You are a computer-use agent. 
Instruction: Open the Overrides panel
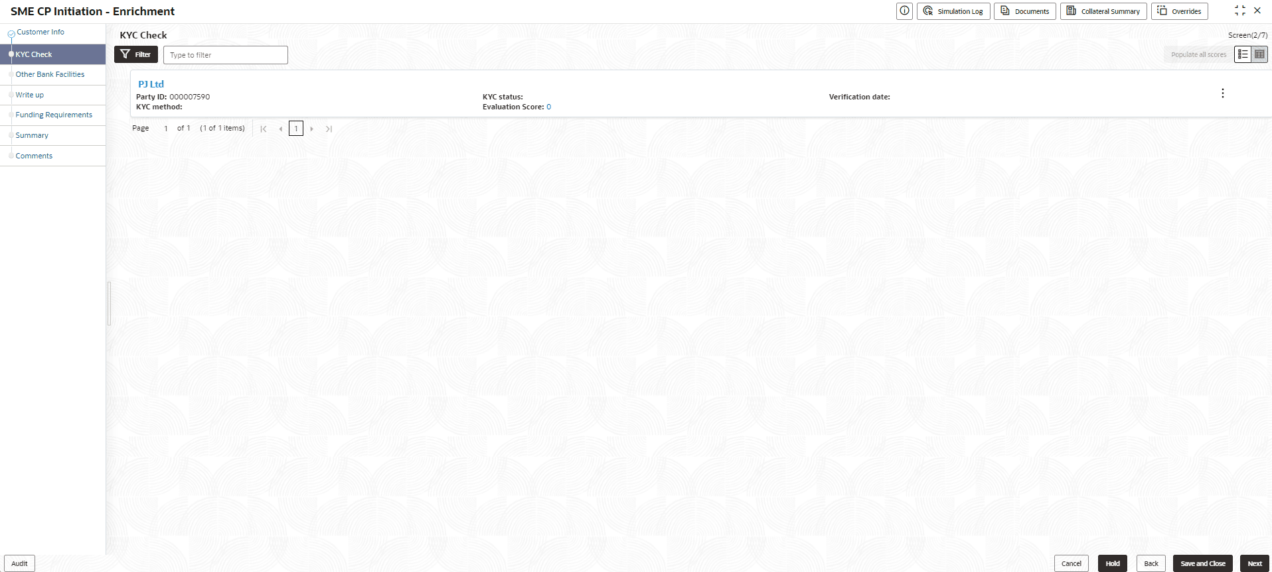click(x=1180, y=11)
